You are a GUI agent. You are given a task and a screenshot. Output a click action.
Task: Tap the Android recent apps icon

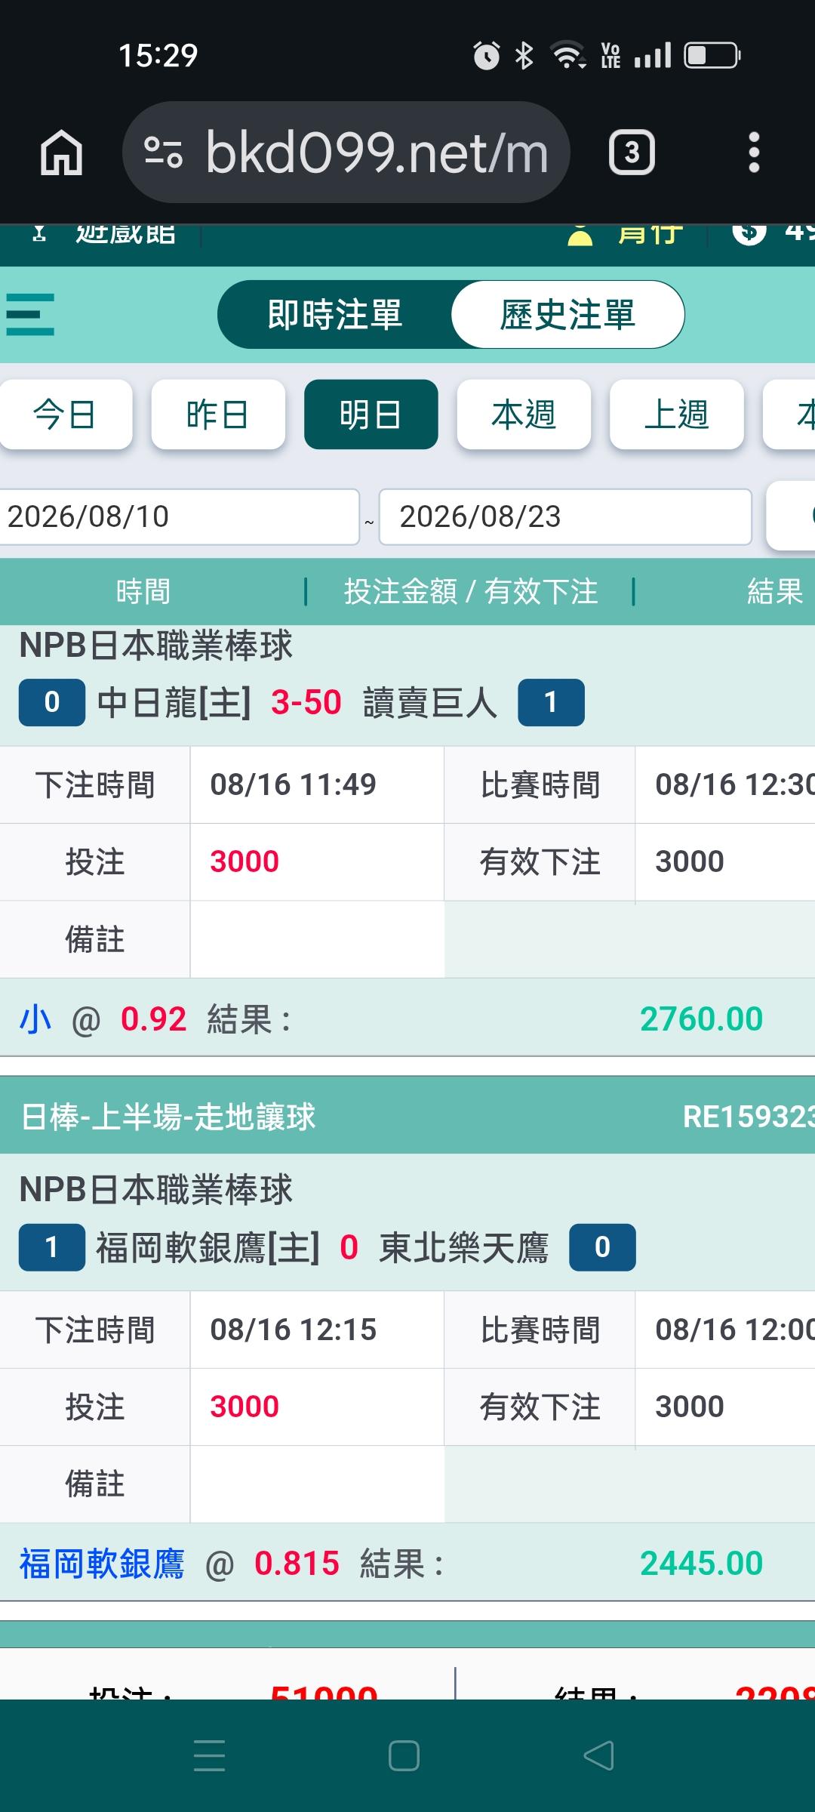209,1755
